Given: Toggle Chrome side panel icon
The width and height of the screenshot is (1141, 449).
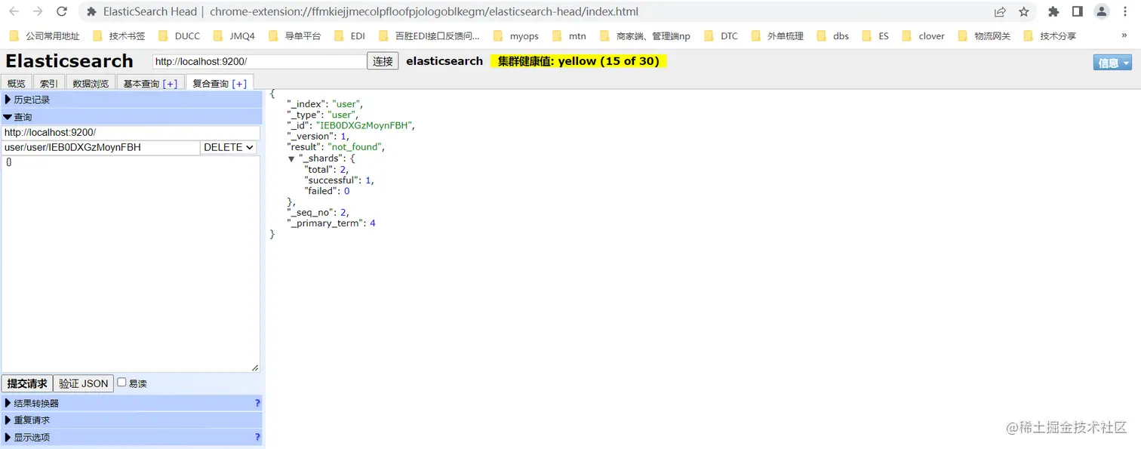Looking at the screenshot, I should click(1077, 11).
